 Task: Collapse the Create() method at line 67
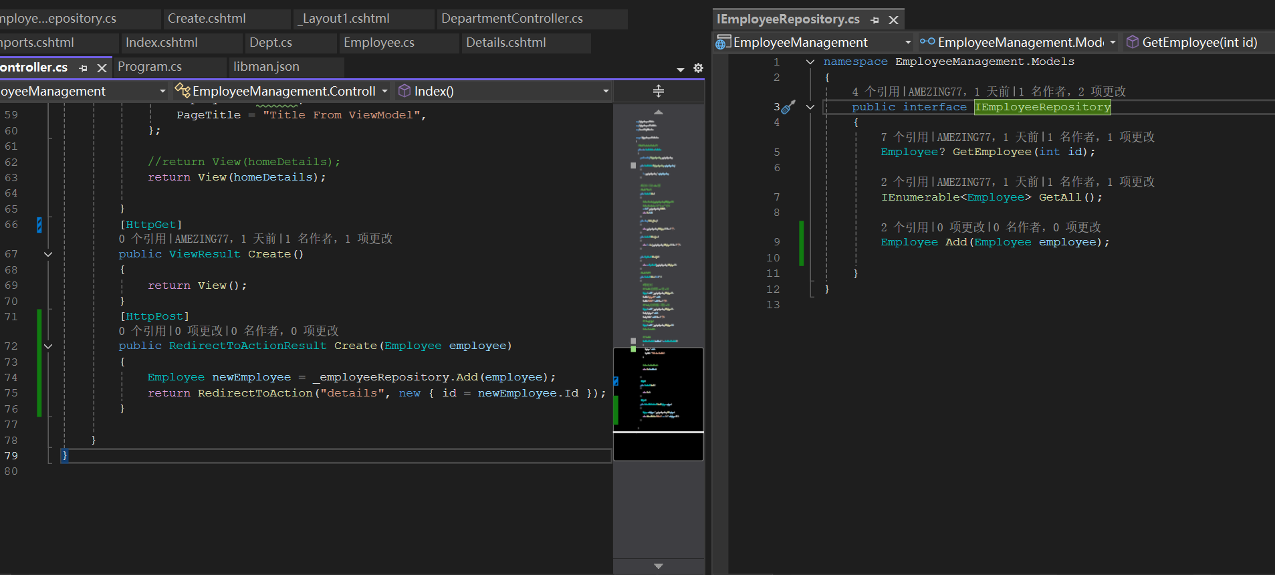point(48,255)
